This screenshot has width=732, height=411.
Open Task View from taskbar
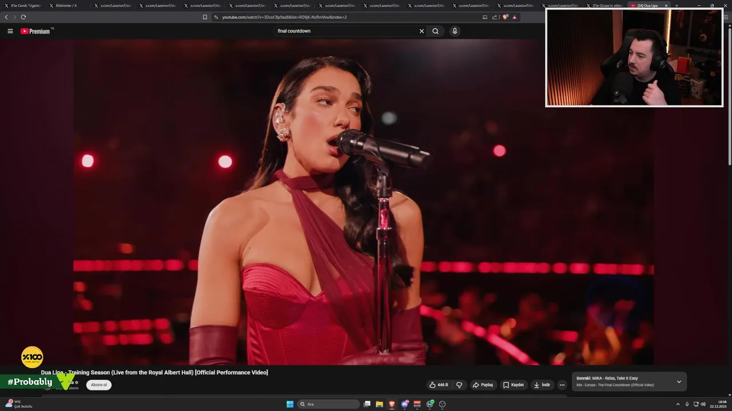tap(367, 404)
